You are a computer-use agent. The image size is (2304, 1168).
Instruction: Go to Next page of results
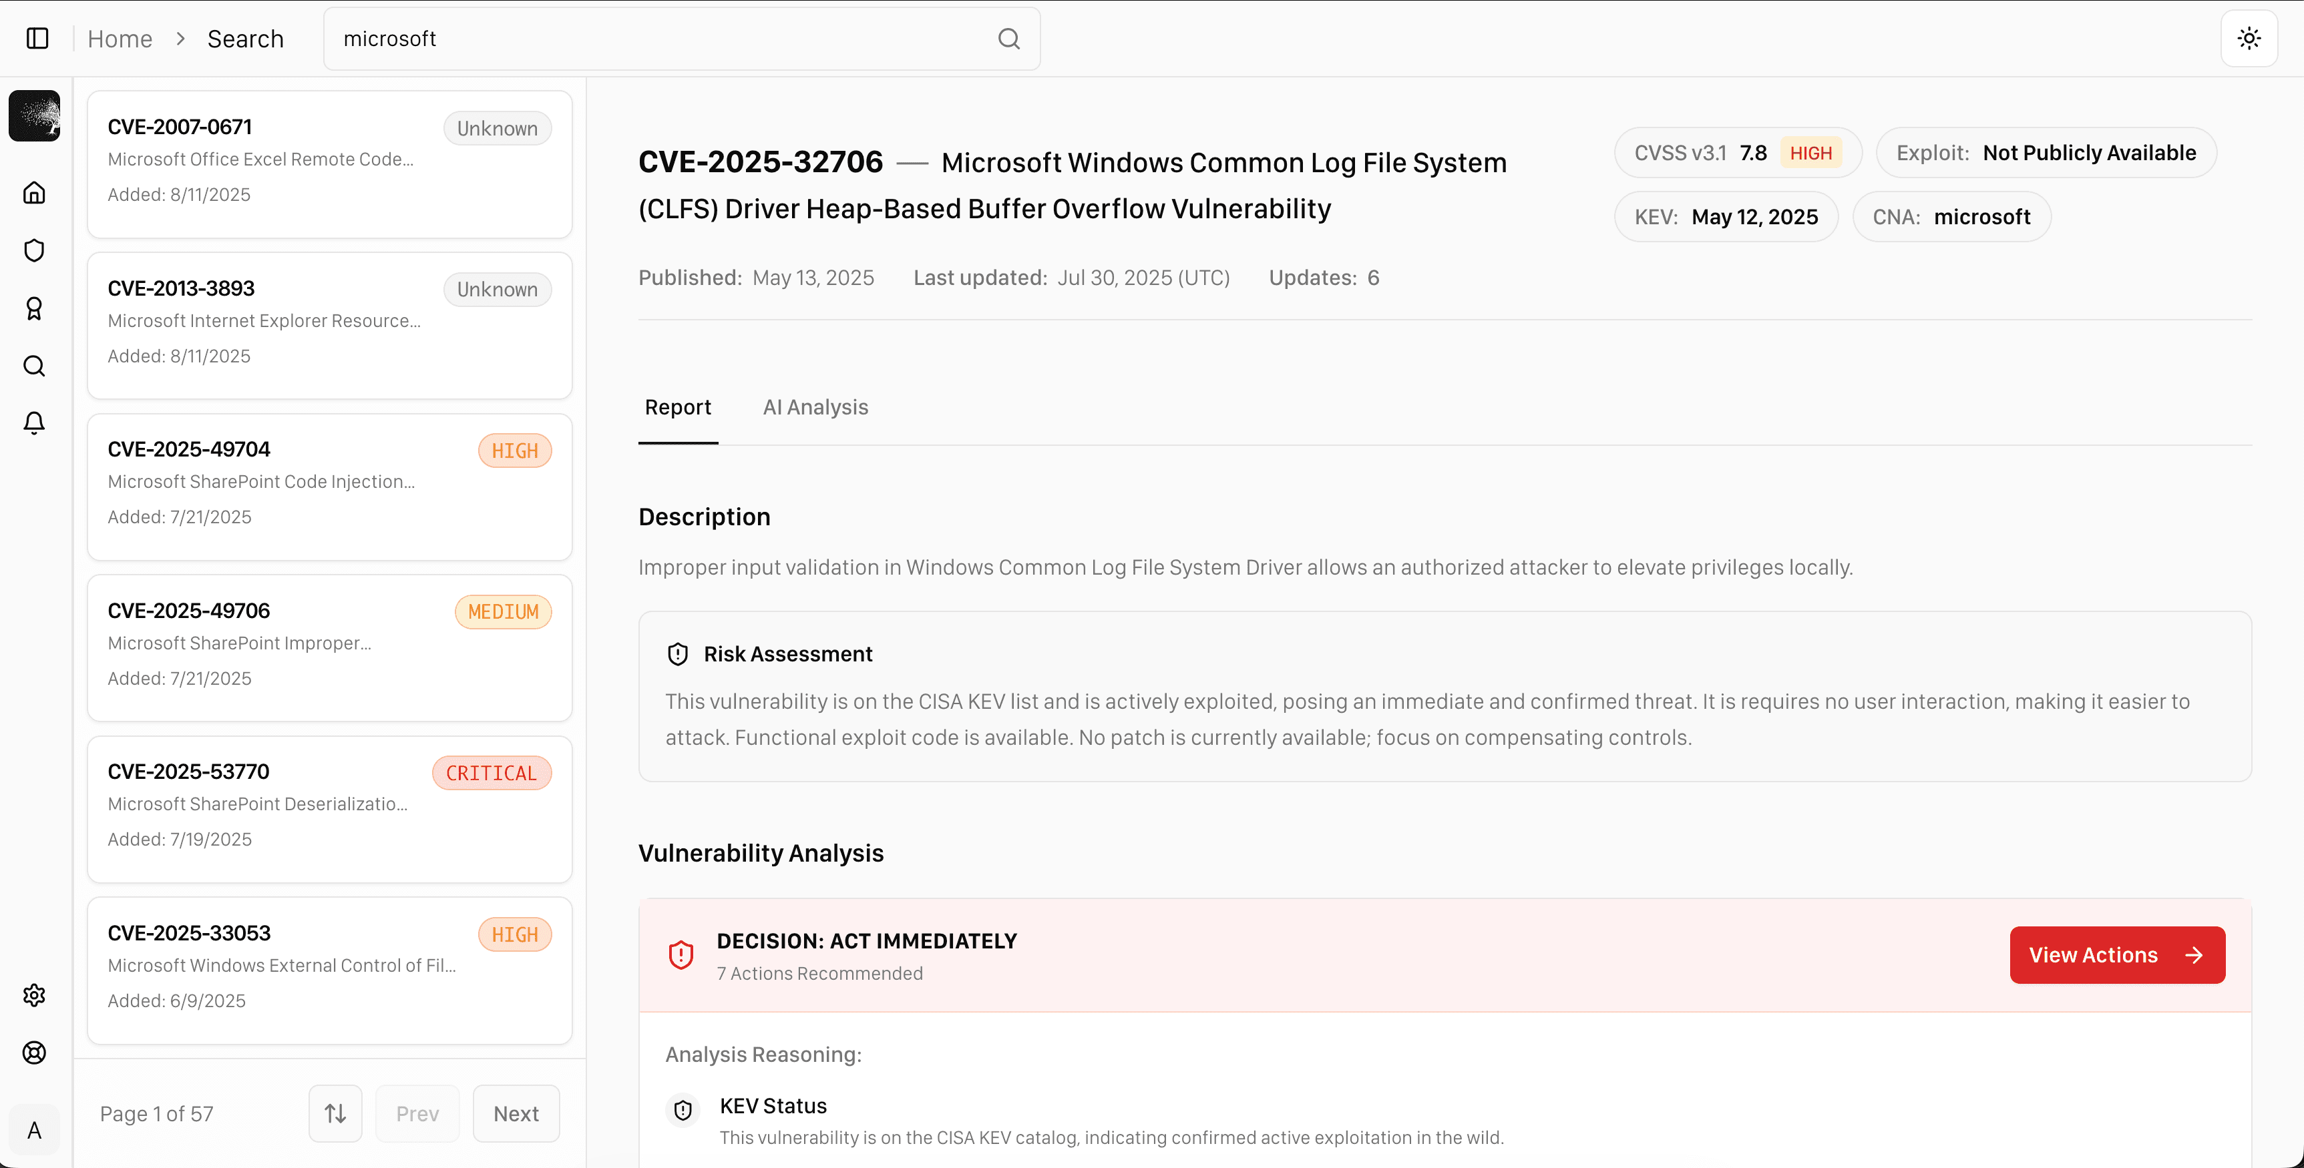coord(516,1113)
